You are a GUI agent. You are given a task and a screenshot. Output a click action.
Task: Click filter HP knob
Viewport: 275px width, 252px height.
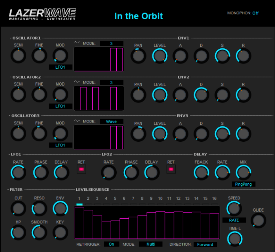click(18, 232)
